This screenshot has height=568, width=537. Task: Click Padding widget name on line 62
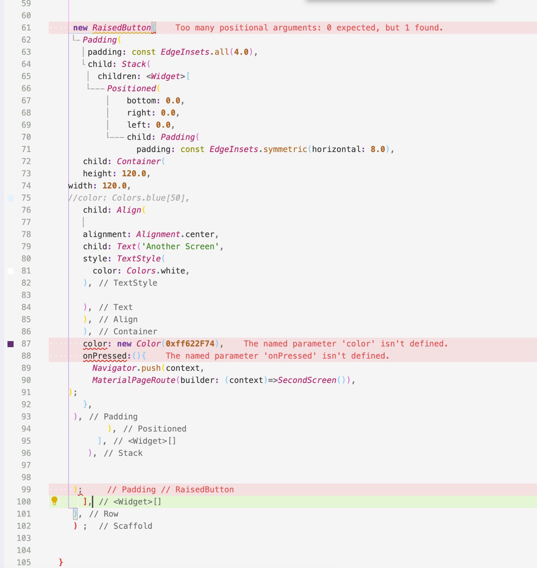coord(100,40)
